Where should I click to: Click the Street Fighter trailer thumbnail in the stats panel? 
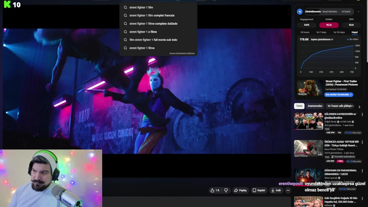click(x=310, y=88)
